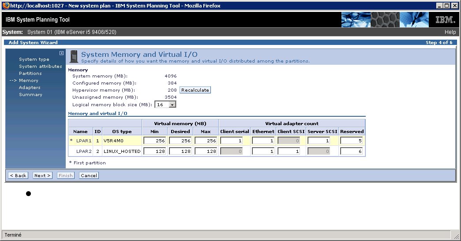Click the Recalculate hypervisor memory button
Screen dimensions: 461x241
(x=195, y=90)
